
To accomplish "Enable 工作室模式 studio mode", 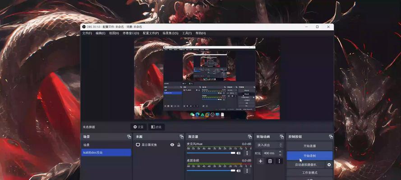I will (309, 173).
